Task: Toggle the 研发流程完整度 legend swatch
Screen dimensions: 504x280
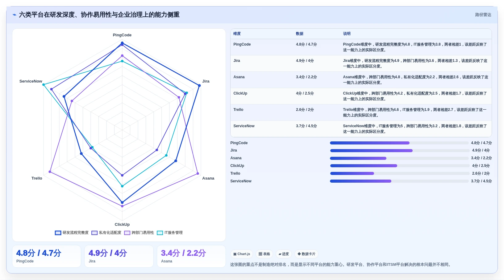Action: pos(58,233)
